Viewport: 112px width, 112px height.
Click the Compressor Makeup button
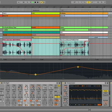(106, 86)
